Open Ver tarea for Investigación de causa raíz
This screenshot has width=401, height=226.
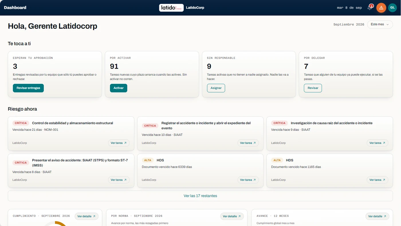[x=378, y=143]
